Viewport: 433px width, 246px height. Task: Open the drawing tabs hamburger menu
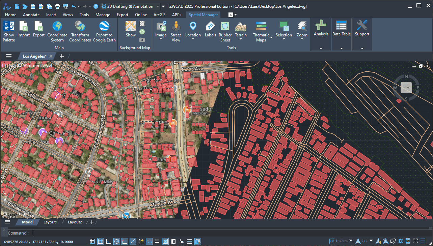click(x=9, y=56)
